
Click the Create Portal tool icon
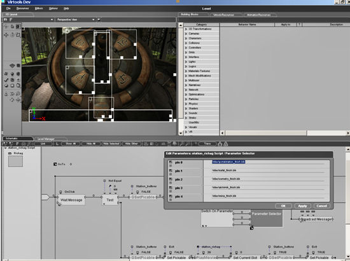tap(18, 85)
